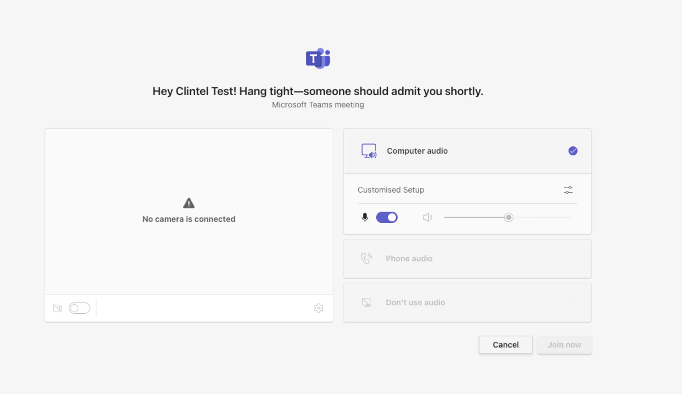Click the speaker volume icon
Viewport: 682px width, 394px height.
pyautogui.click(x=427, y=217)
